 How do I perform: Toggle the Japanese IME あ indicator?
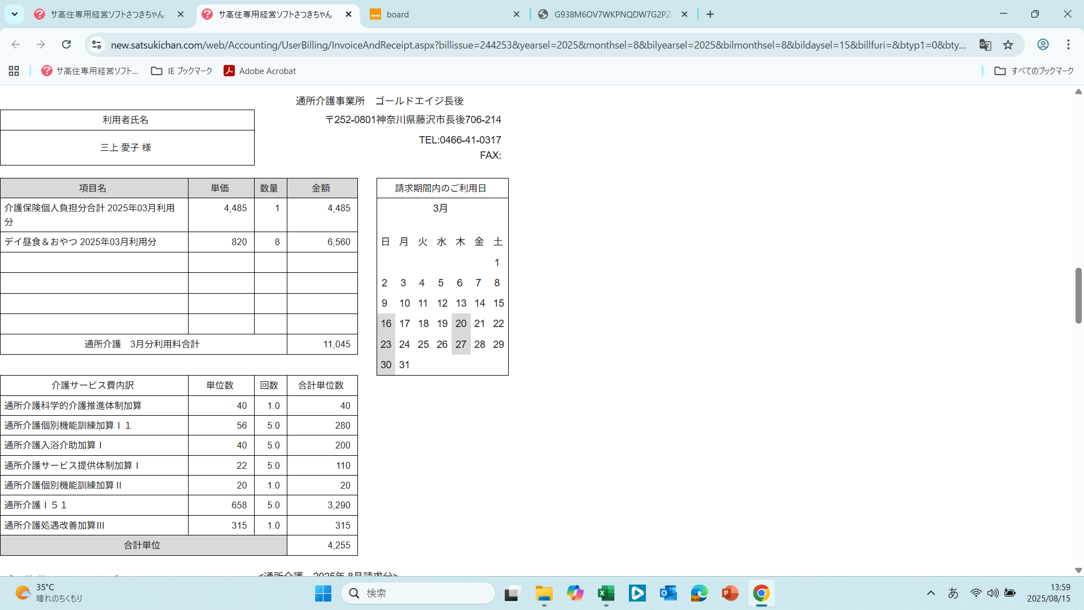point(953,593)
